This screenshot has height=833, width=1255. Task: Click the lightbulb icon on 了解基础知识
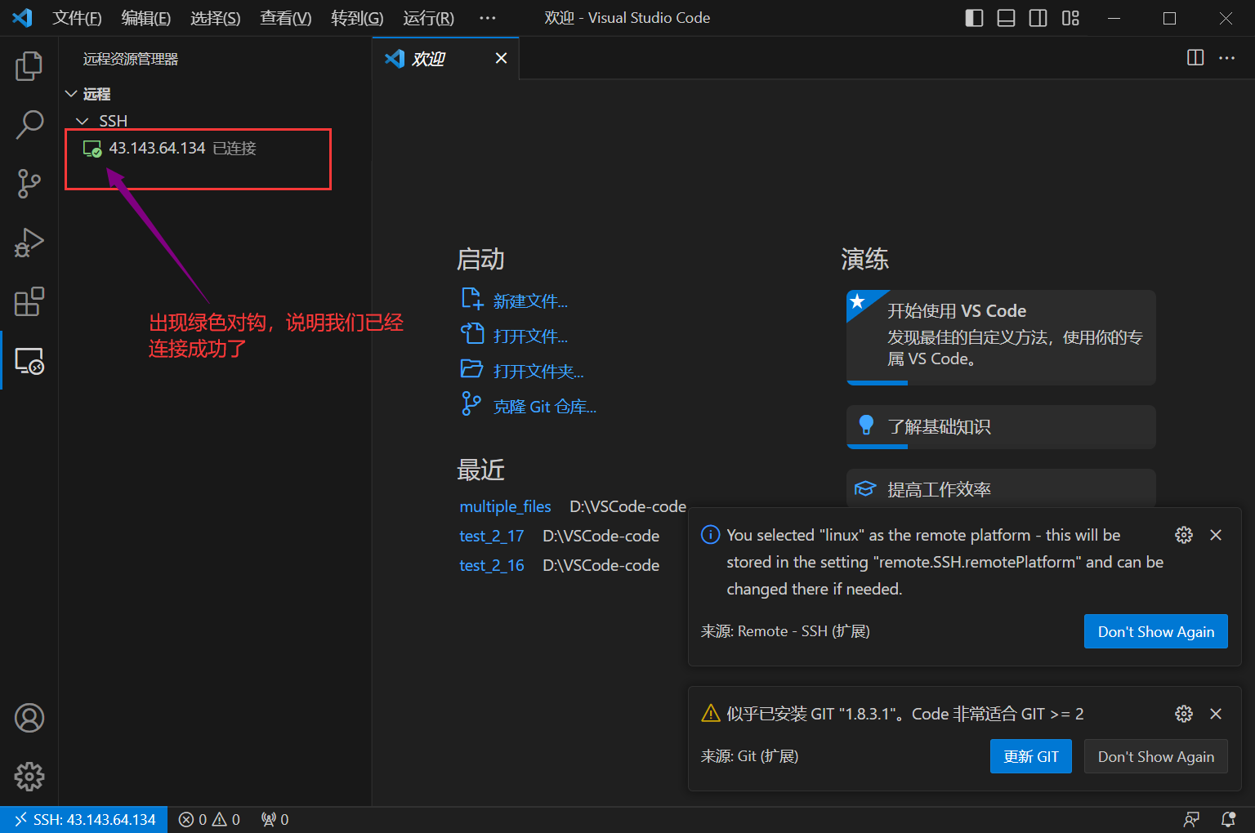click(x=866, y=425)
